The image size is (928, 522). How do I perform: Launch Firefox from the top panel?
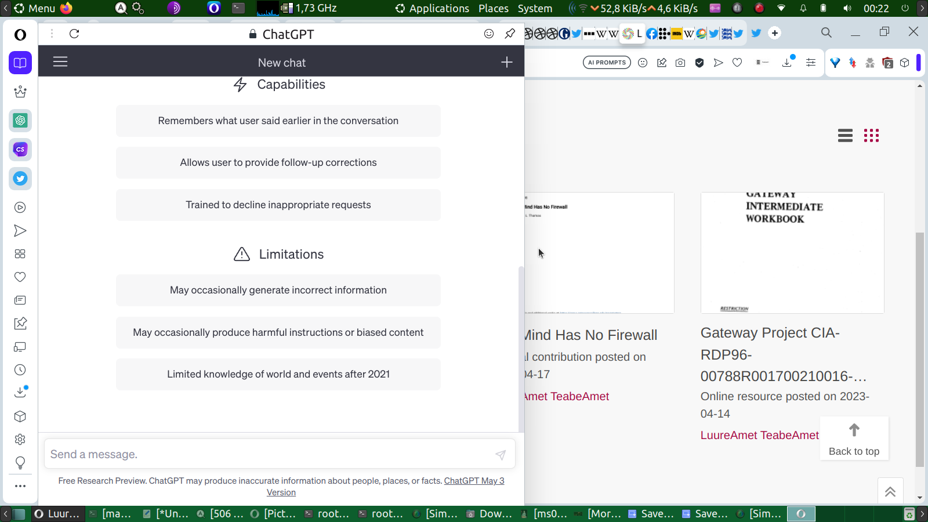pos(67,8)
